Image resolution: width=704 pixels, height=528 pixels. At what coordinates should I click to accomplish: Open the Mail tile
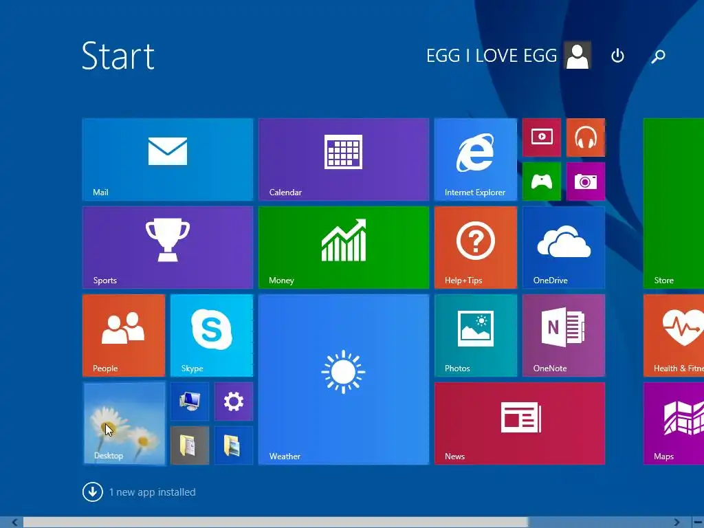pos(168,159)
